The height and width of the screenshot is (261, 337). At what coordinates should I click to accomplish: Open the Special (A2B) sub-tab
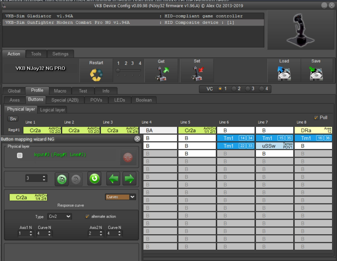tap(65, 100)
